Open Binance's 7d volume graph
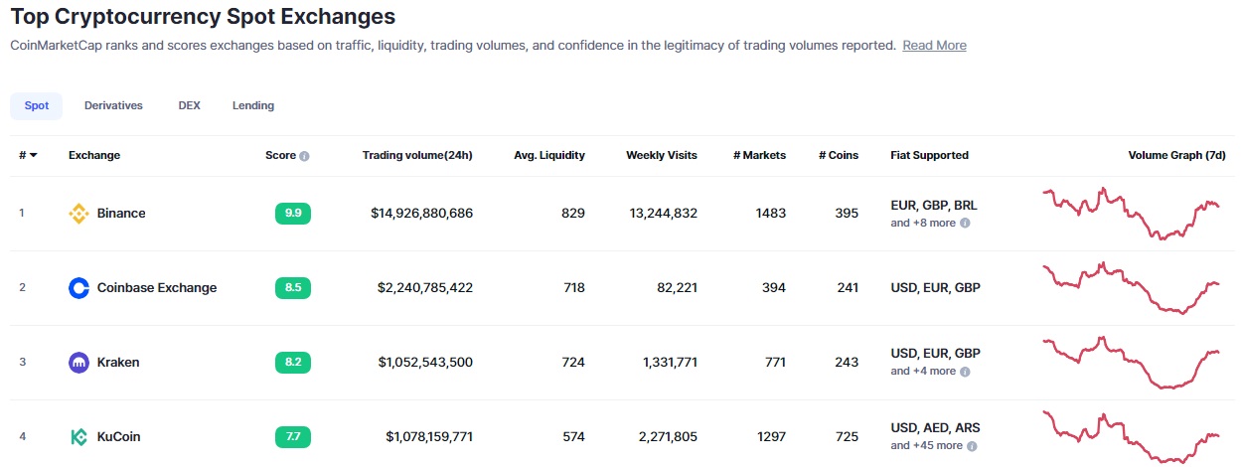The image size is (1241, 467). 1132,213
